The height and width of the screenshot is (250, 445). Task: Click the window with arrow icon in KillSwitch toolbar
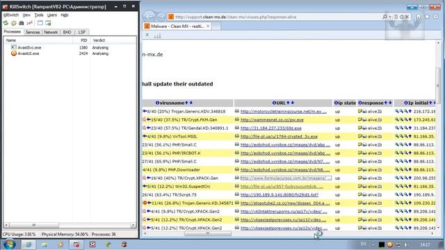point(48,23)
